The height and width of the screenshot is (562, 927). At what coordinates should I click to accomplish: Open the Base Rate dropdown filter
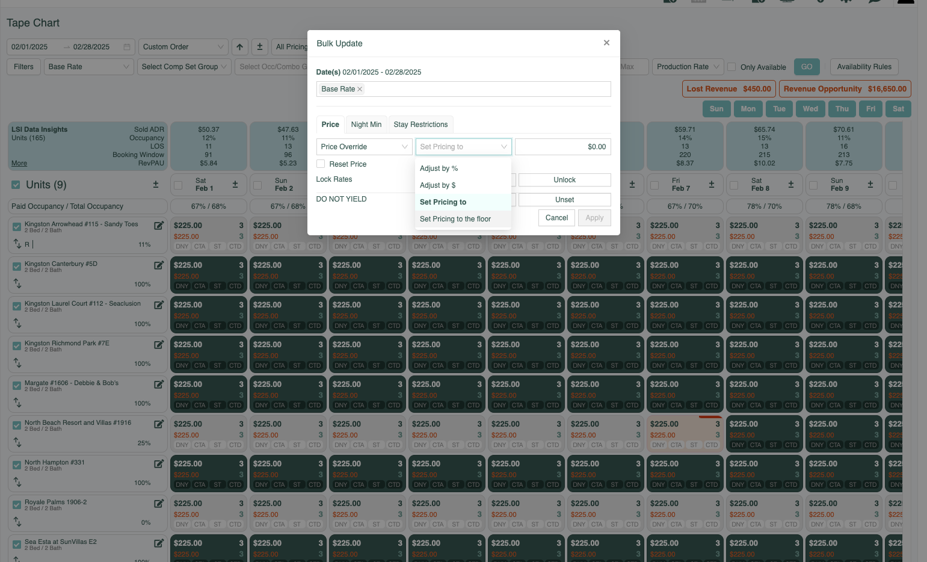click(x=88, y=67)
